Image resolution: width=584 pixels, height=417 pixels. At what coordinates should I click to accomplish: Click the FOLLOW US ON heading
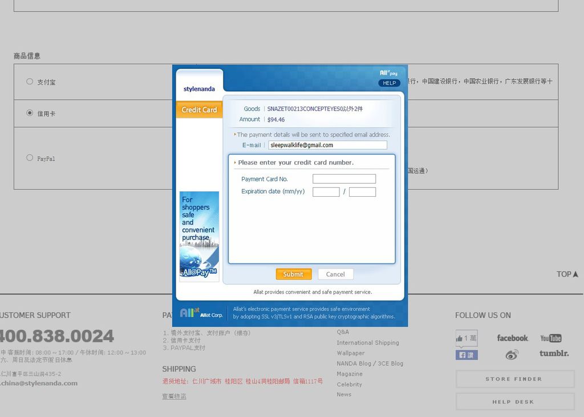(483, 315)
